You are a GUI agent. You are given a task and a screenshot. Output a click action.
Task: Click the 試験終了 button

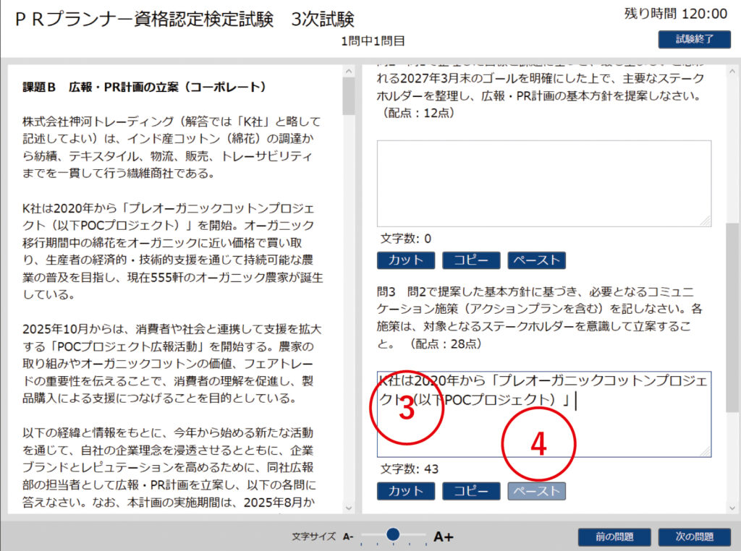[x=693, y=39]
